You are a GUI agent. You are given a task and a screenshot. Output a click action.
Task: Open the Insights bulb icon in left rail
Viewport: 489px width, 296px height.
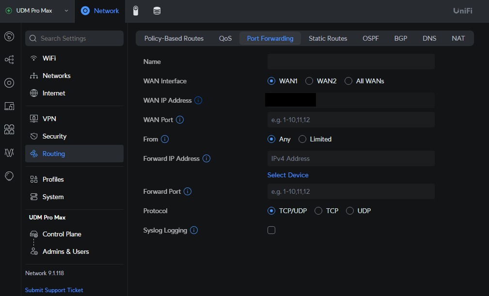[x=9, y=176]
